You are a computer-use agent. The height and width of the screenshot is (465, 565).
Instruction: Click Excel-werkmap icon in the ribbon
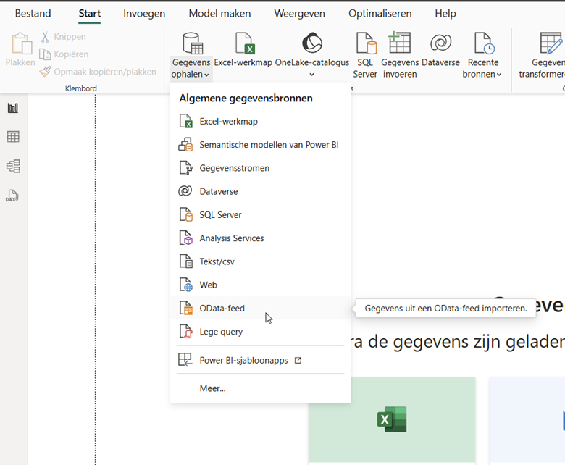(x=245, y=43)
